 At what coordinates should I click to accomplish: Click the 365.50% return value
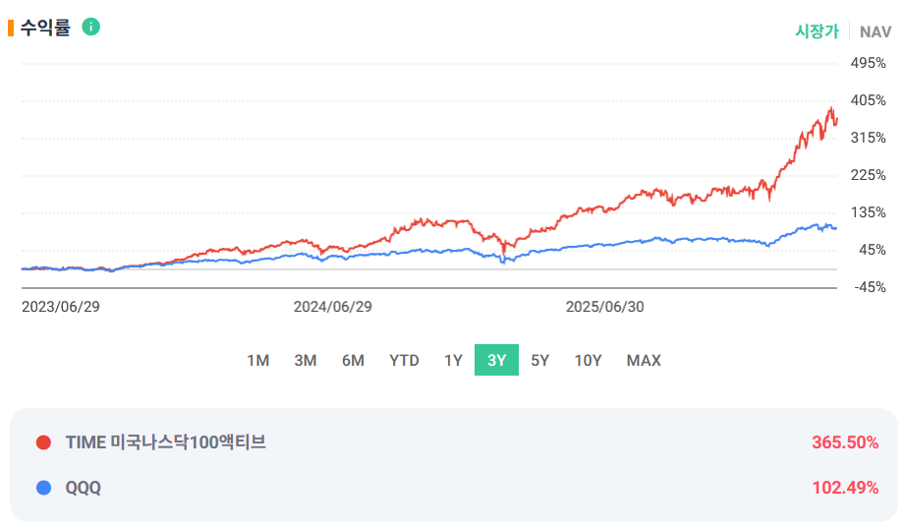pos(845,442)
